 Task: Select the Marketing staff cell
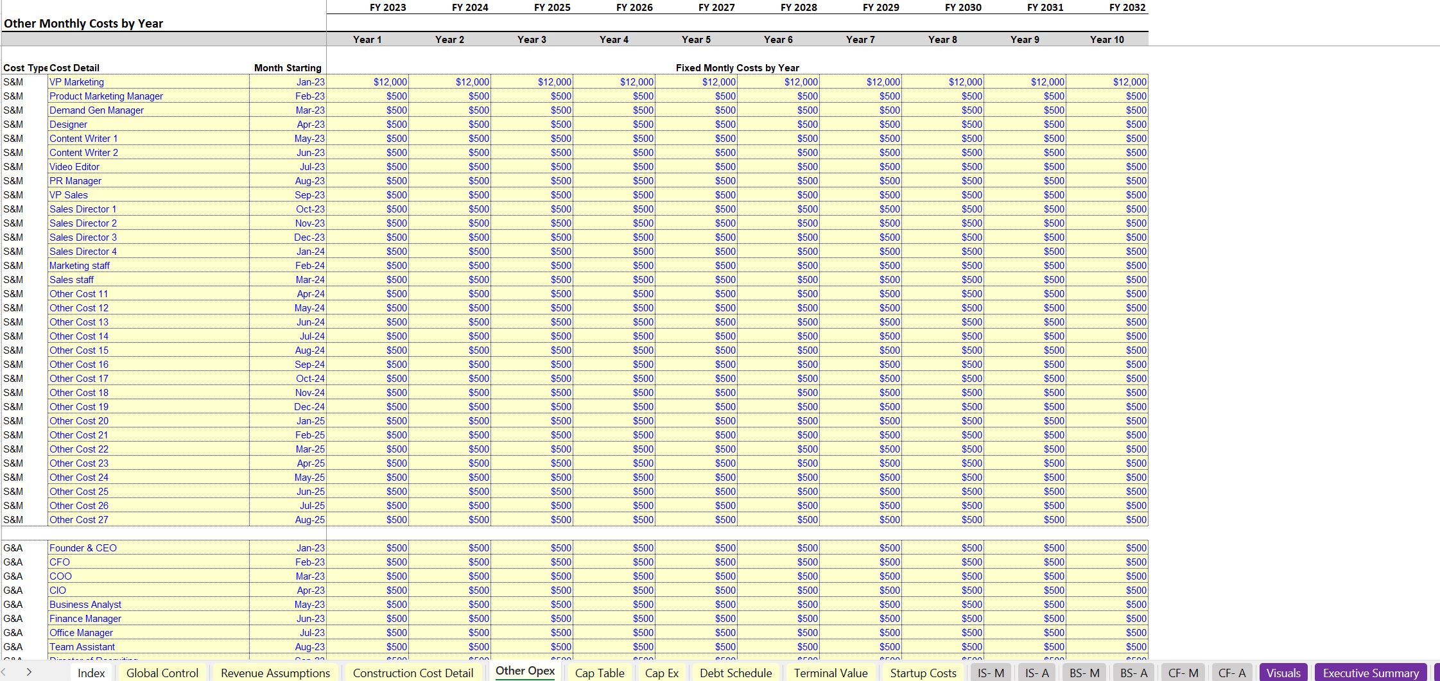click(x=148, y=266)
